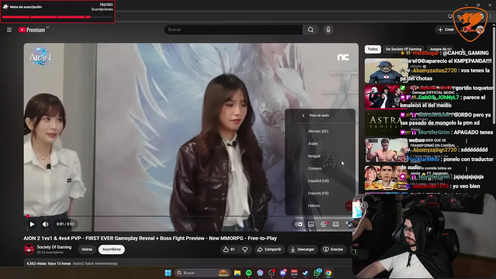Open the Society Of Gaming channel avatar
496x279 pixels.
click(29, 250)
